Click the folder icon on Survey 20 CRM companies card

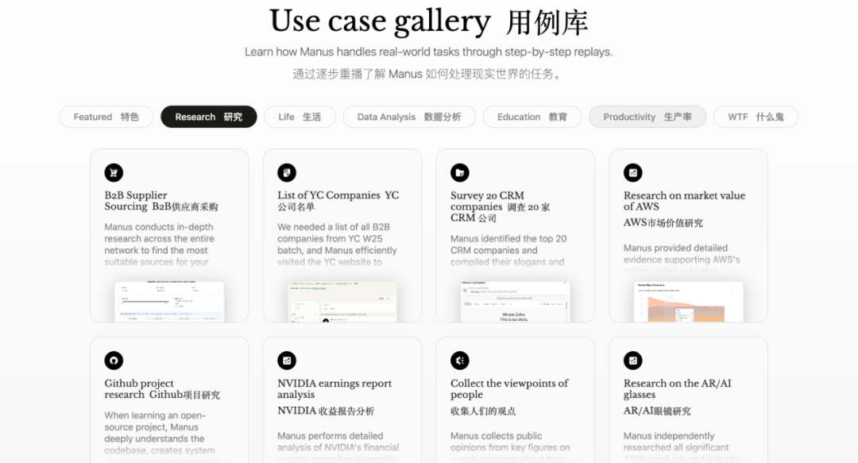[460, 173]
